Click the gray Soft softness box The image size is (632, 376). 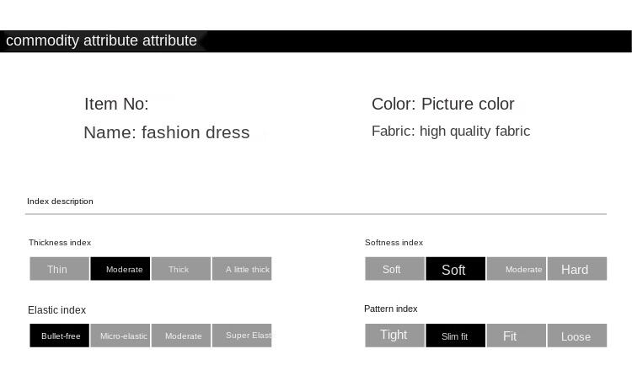pyautogui.click(x=394, y=269)
